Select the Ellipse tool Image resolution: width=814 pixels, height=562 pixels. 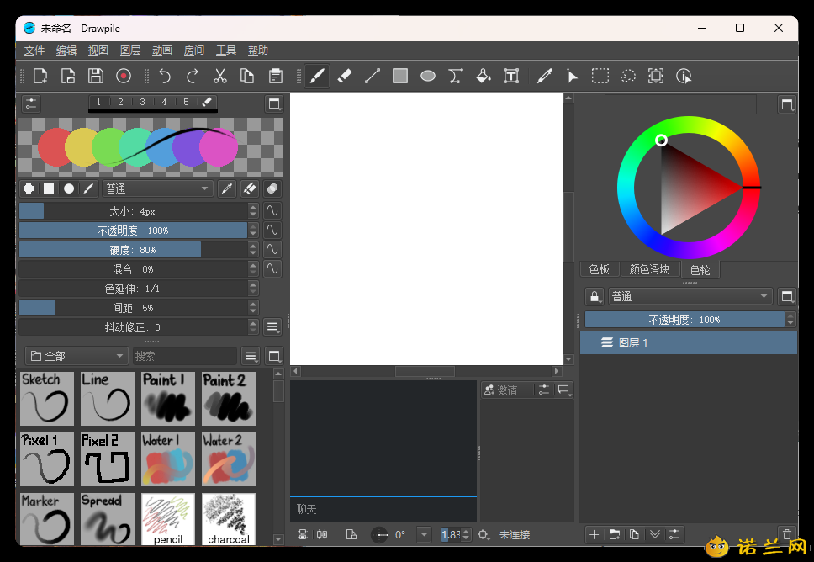[x=428, y=76]
